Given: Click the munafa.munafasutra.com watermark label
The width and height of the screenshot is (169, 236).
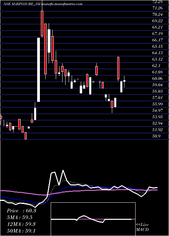Looking at the screenshot, I should pos(62,4).
